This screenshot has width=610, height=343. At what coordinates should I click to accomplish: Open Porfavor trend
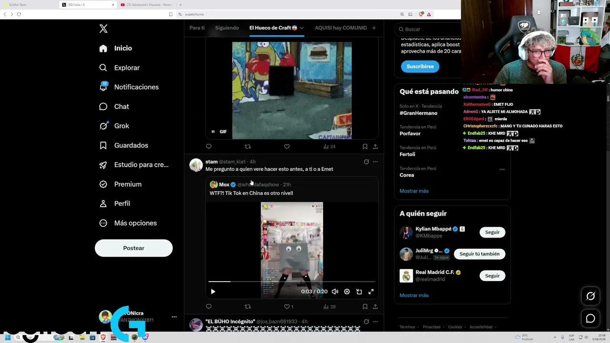[410, 134]
